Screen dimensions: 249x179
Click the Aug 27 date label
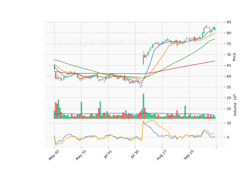click(162, 155)
